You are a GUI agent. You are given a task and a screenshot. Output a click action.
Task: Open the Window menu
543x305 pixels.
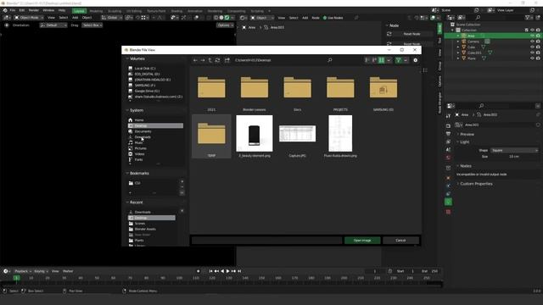coord(48,10)
